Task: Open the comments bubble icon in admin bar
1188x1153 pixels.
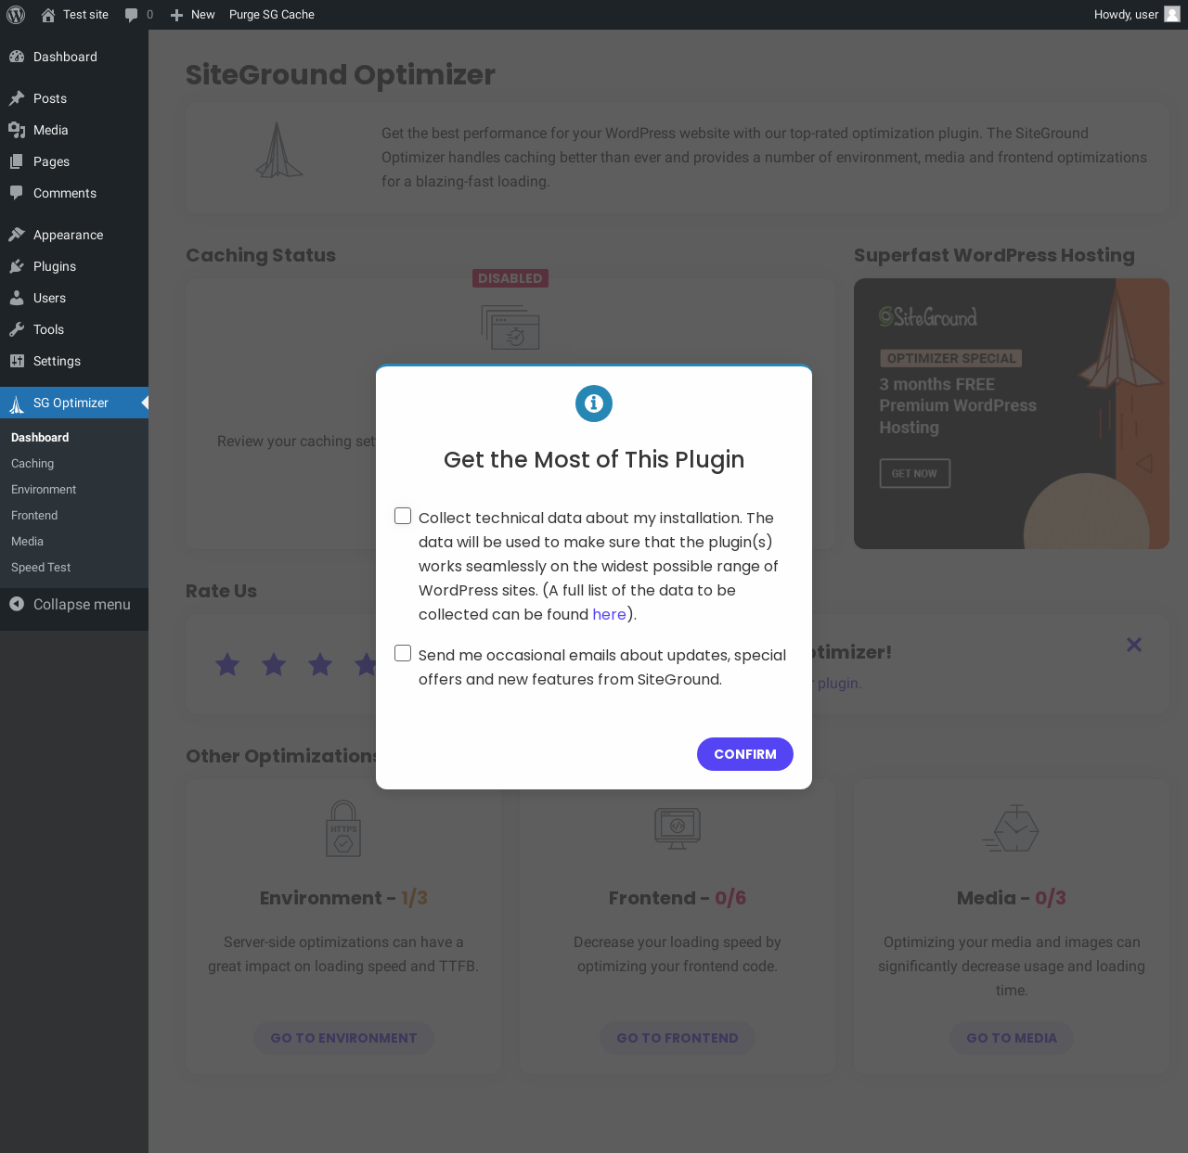Action: point(131,15)
